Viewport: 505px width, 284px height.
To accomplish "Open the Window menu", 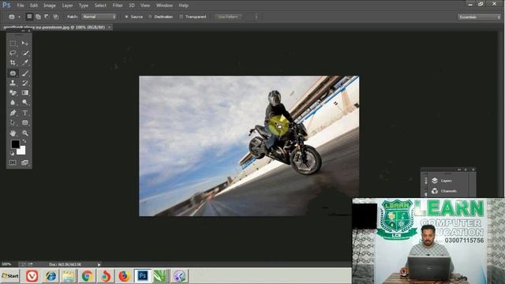I will coord(164,6).
